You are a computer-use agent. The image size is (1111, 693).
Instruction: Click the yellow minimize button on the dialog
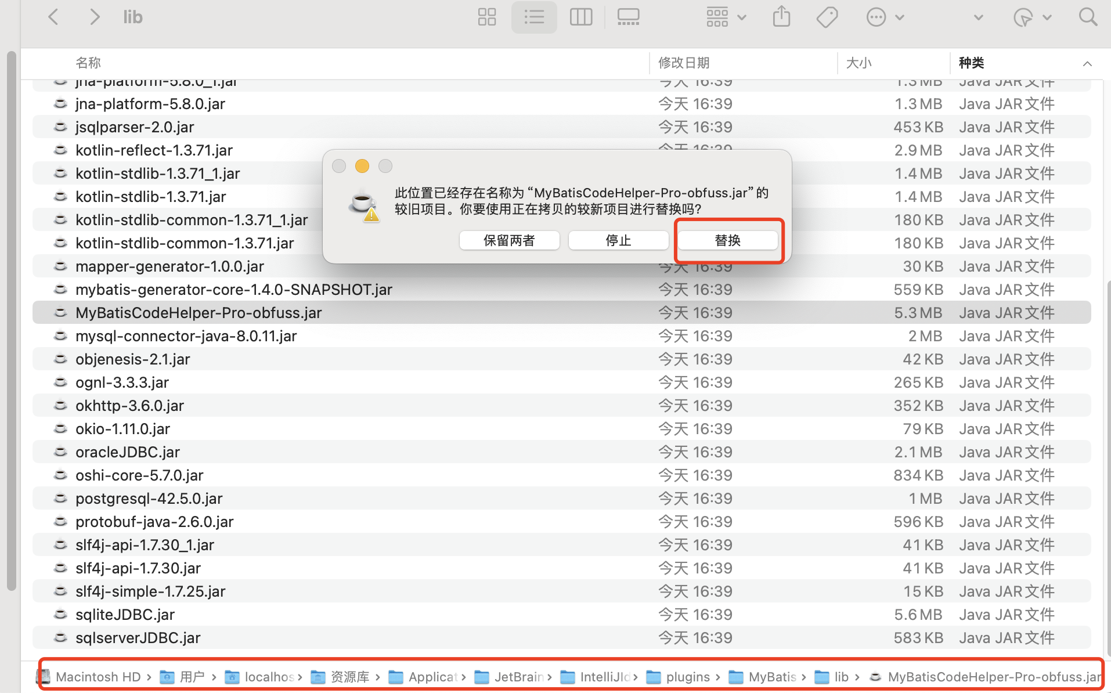point(362,166)
